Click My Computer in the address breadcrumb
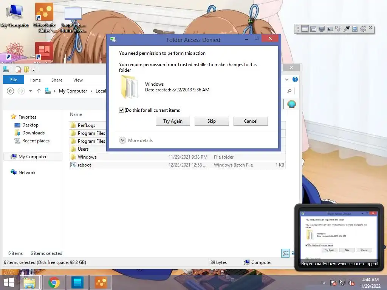The height and width of the screenshot is (290, 387). pyautogui.click(x=73, y=91)
